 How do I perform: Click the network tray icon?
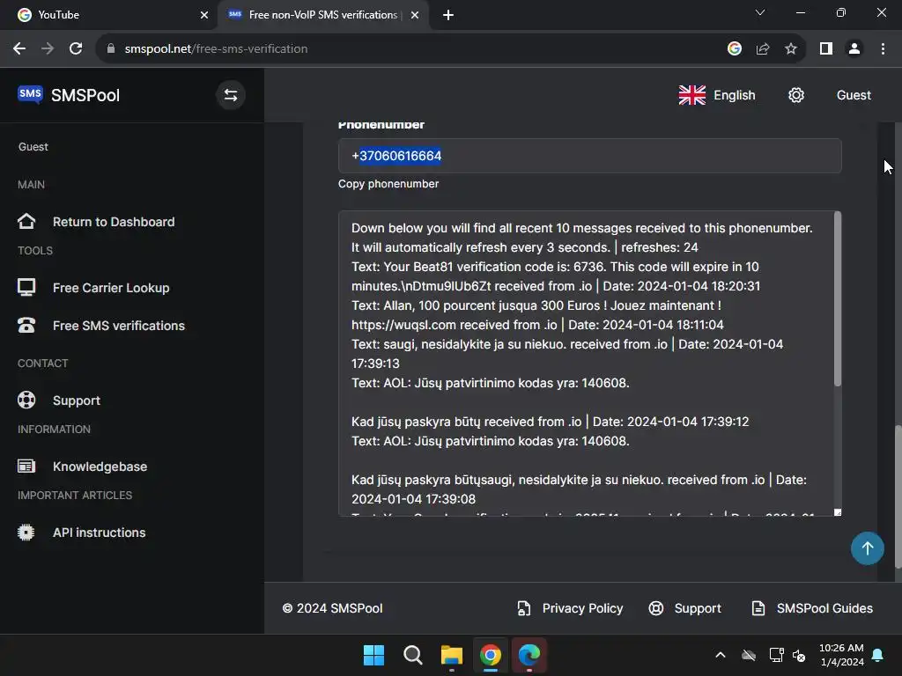tap(776, 655)
